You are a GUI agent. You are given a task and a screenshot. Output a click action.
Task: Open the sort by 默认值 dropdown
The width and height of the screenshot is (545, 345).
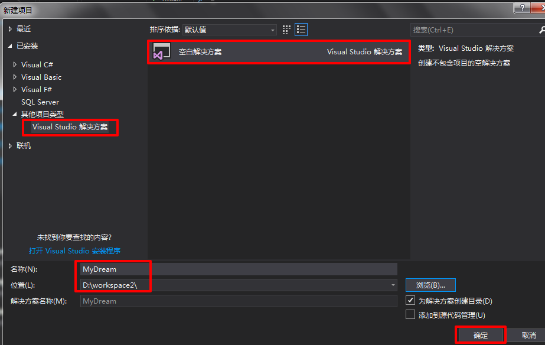[x=230, y=30]
